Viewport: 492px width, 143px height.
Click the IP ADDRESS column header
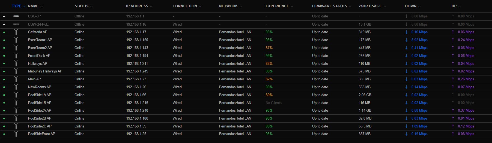137,6
